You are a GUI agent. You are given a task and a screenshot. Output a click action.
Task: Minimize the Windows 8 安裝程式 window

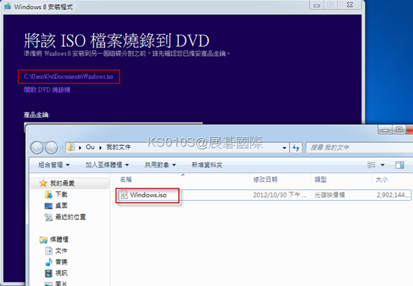pyautogui.click(x=317, y=5)
